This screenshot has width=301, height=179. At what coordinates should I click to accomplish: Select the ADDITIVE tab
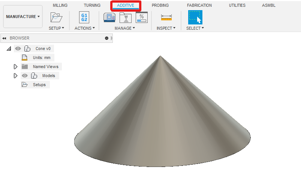(x=126, y=5)
